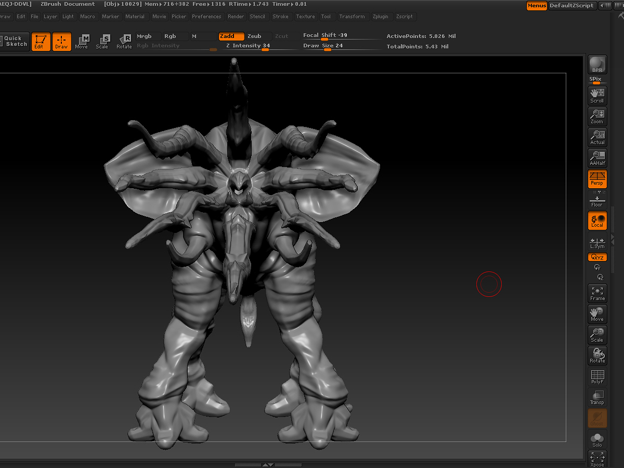Frame the model using the Frame button

pos(597,293)
